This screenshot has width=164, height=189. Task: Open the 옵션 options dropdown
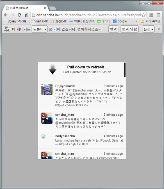point(148,29)
